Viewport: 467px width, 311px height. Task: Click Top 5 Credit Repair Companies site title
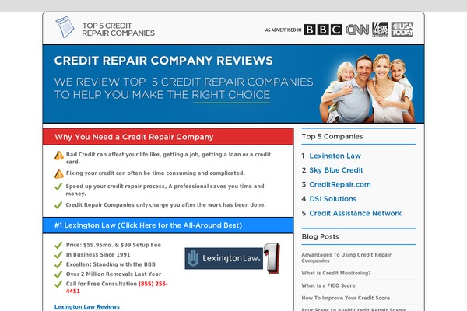[118, 30]
